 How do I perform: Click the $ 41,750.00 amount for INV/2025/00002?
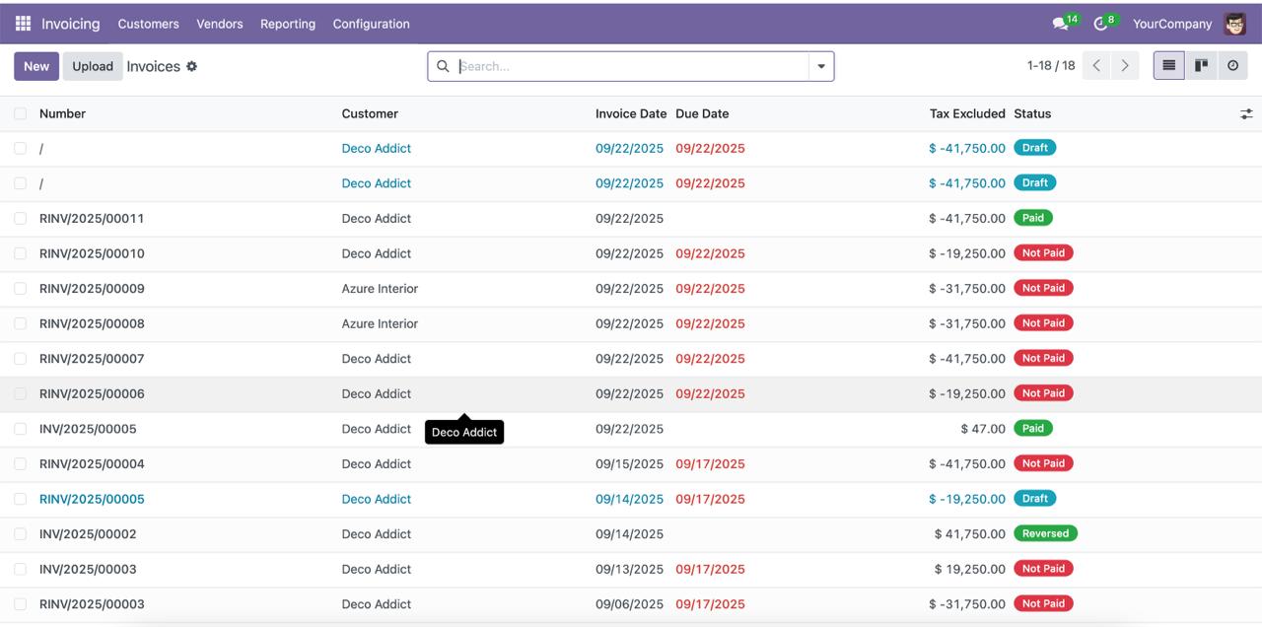[970, 534]
